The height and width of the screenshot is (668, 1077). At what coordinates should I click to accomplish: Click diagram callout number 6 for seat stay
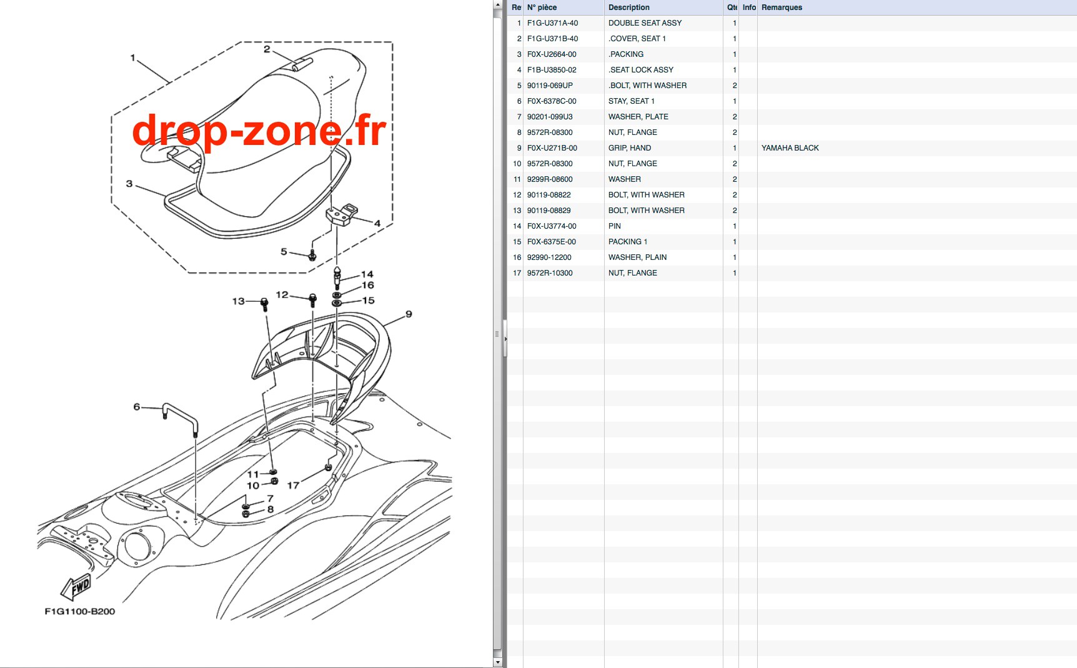[137, 407]
